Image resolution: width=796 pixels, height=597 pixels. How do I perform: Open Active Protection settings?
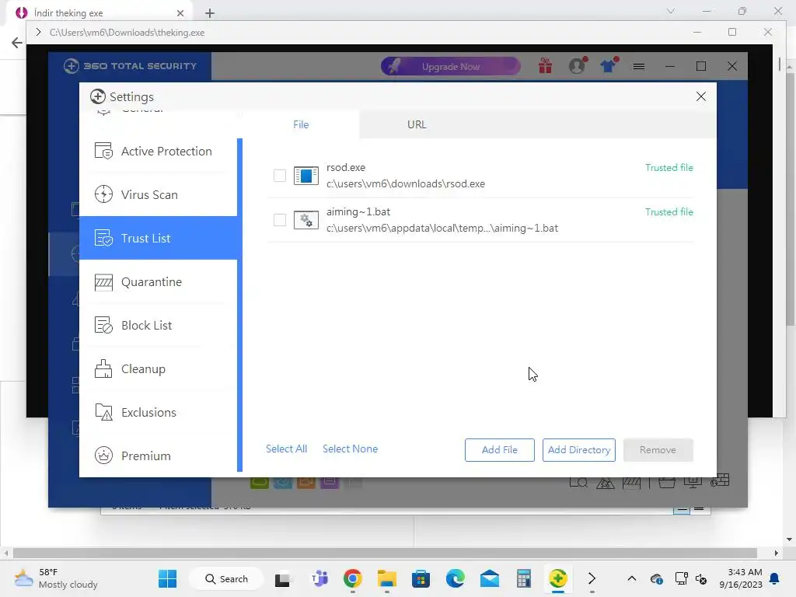pyautogui.click(x=159, y=152)
